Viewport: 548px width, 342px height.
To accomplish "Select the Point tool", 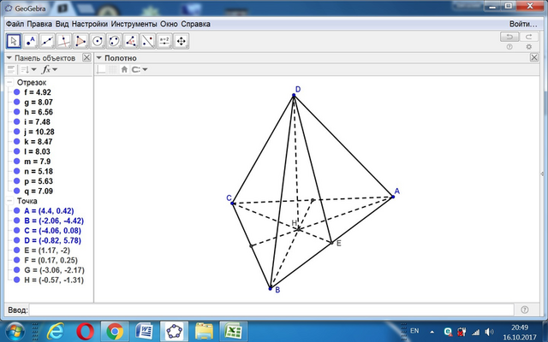I will [x=31, y=41].
